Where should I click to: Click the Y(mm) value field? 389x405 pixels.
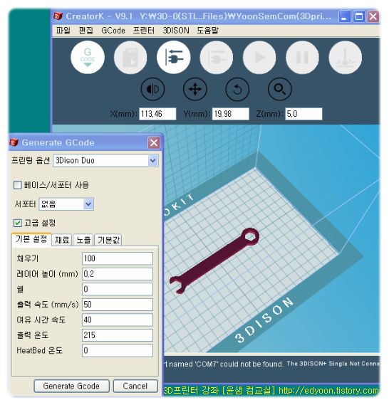pyautogui.click(x=231, y=114)
